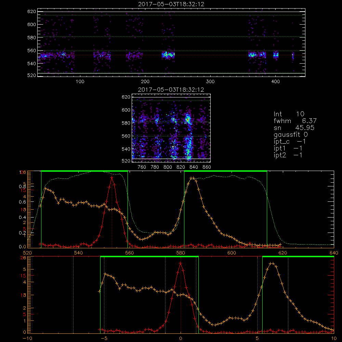Click the orange curve peak near 6 in bottom plot
Viewport: 342px width, 342px height.
(x=272, y=263)
